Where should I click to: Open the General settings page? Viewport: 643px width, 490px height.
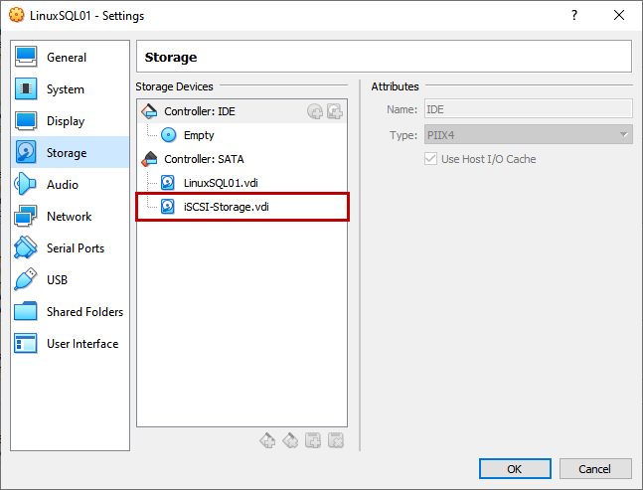coord(66,58)
